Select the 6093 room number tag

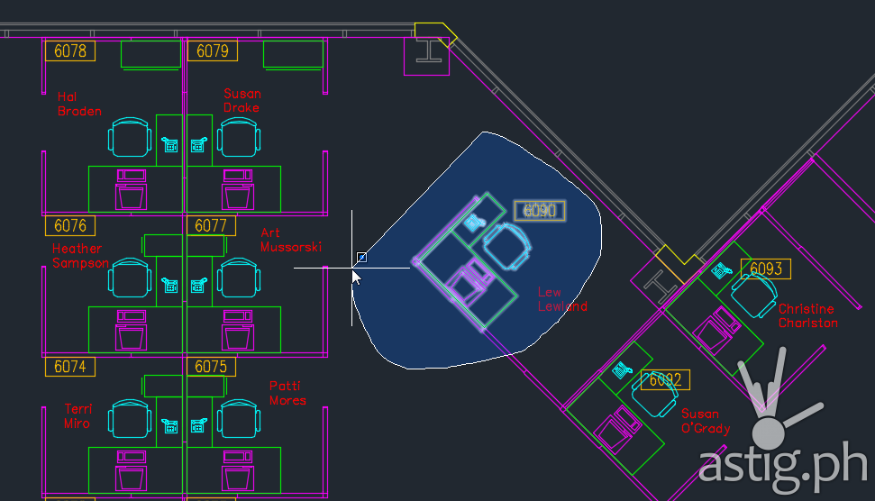(766, 269)
